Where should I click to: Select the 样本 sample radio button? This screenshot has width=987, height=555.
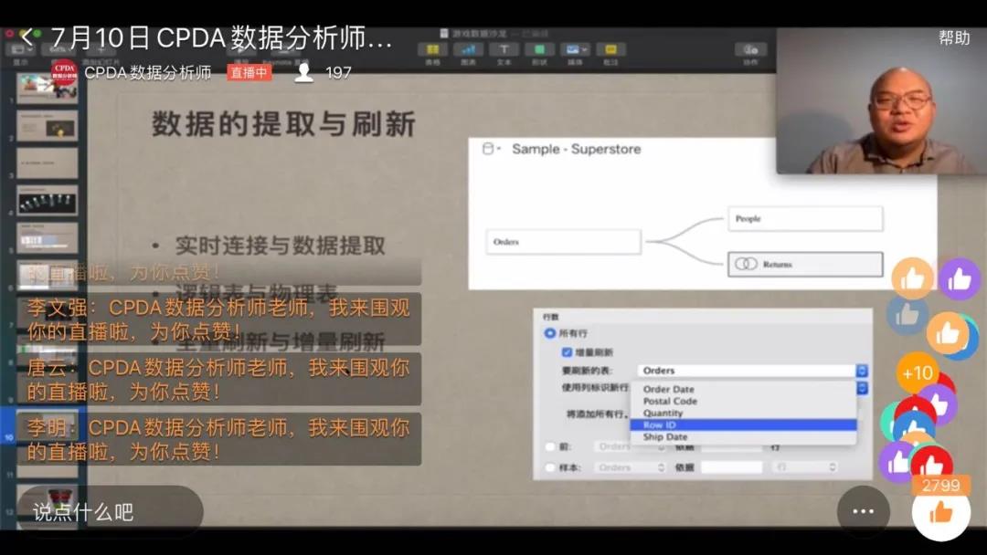pos(550,467)
